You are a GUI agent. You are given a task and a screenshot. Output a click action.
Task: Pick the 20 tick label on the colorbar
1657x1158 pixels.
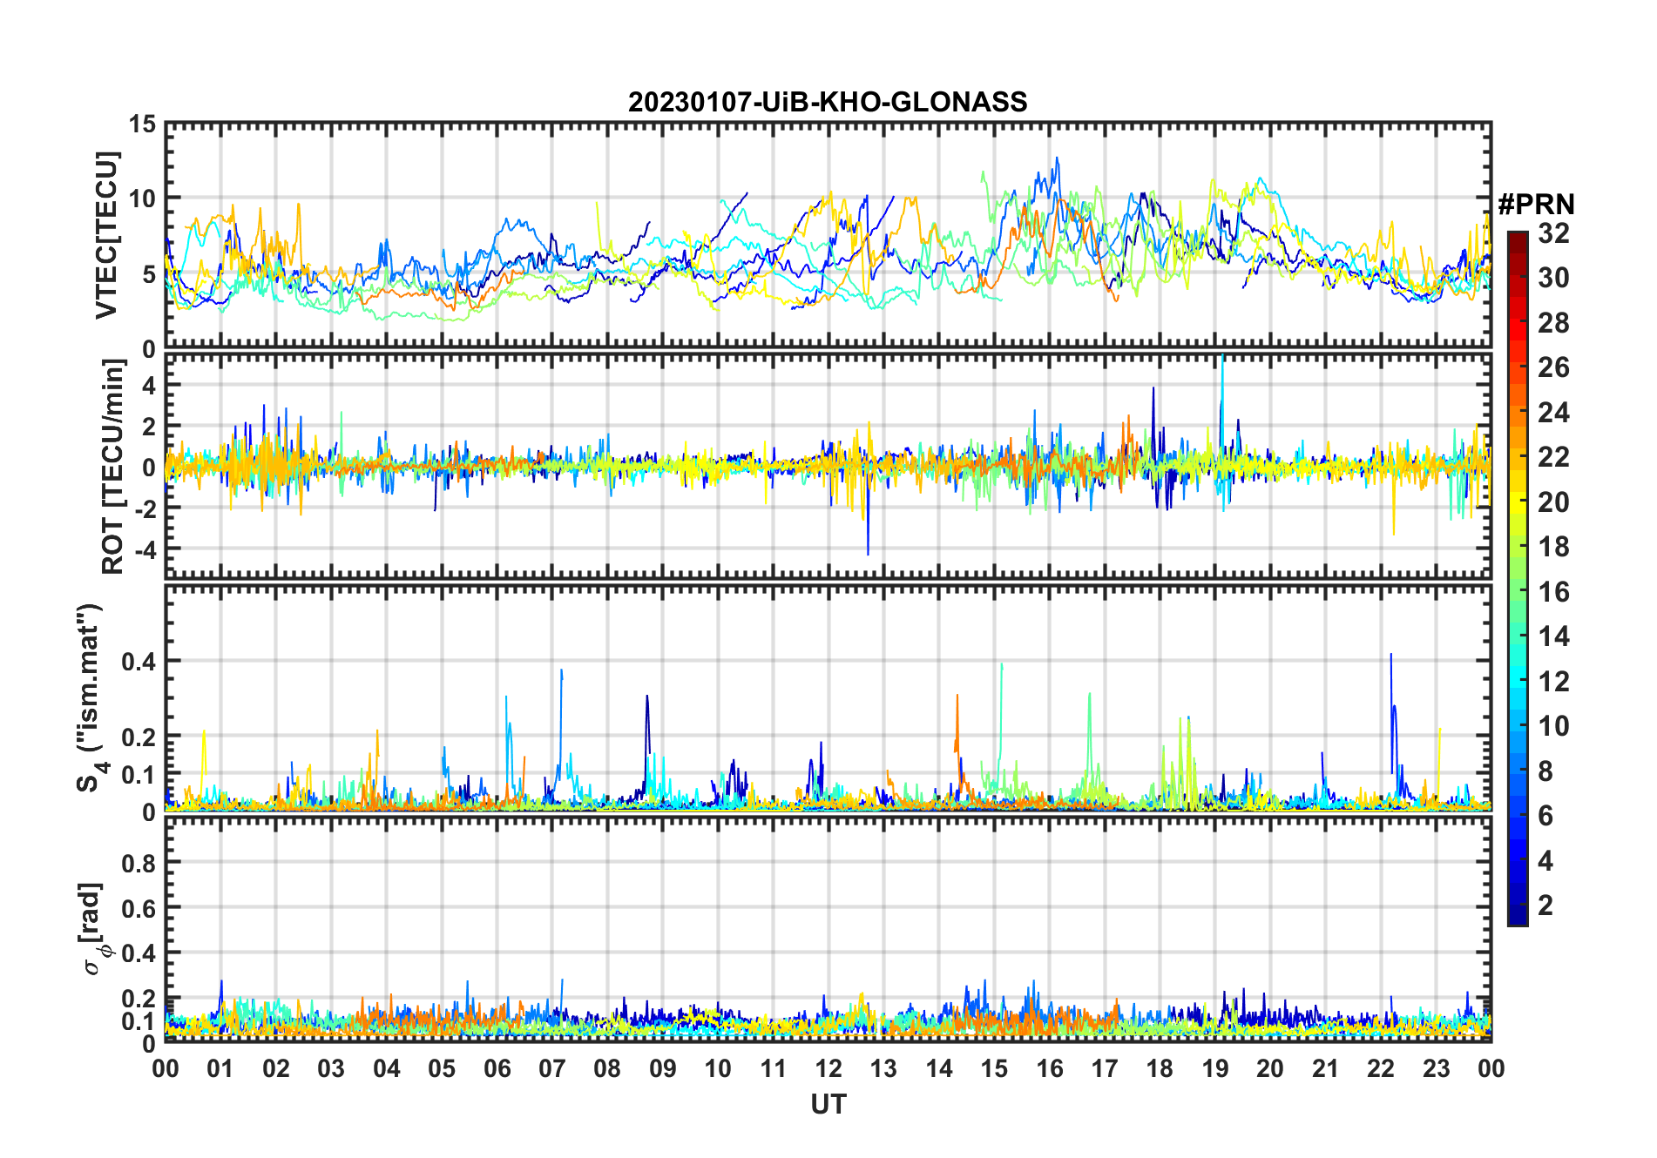point(1553,502)
